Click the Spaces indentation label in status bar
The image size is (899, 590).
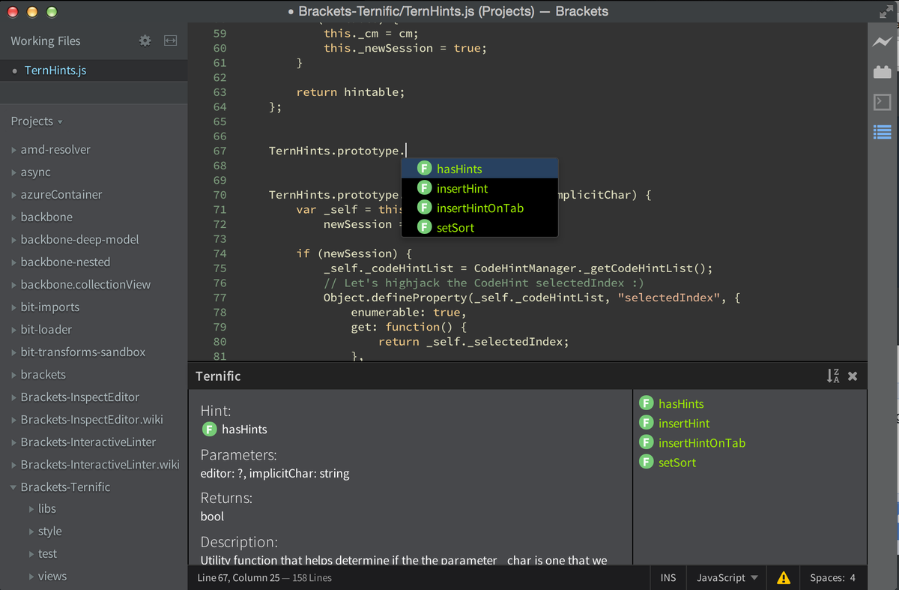click(827, 577)
